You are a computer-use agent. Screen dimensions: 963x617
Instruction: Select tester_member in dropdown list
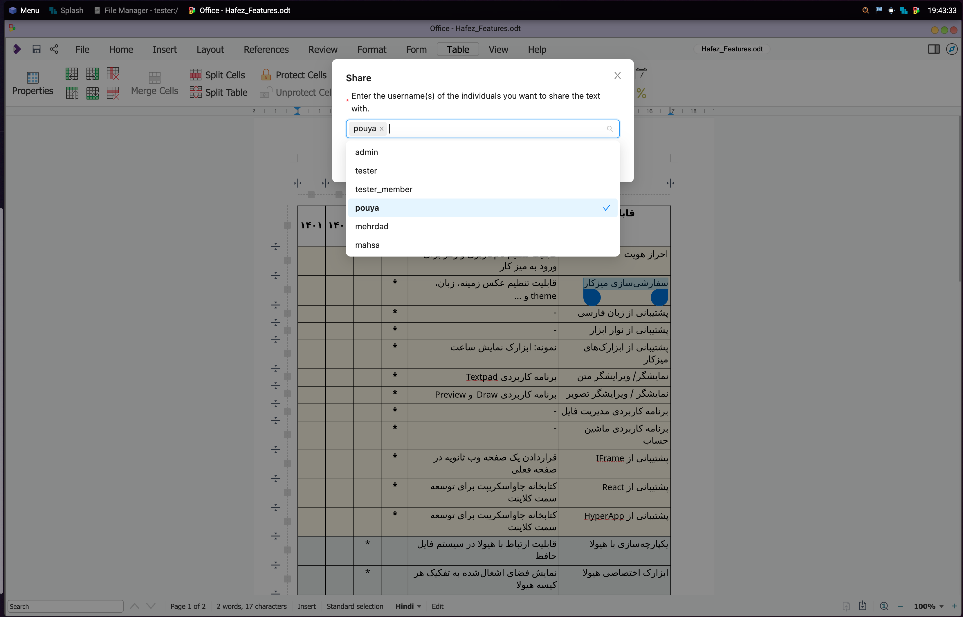[383, 190]
